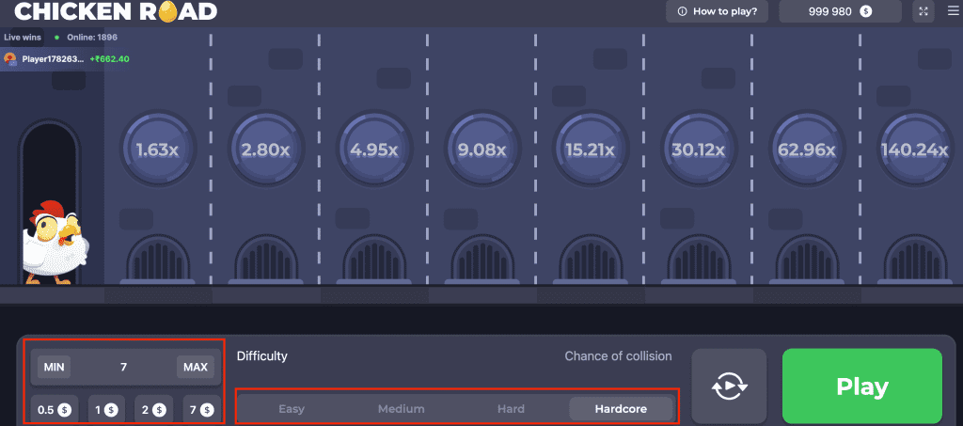Set bet to MIN

tap(52, 367)
